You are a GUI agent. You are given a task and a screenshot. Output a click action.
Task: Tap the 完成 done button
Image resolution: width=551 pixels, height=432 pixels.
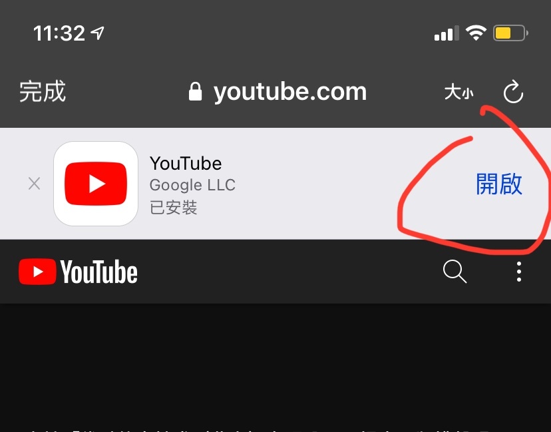click(43, 91)
